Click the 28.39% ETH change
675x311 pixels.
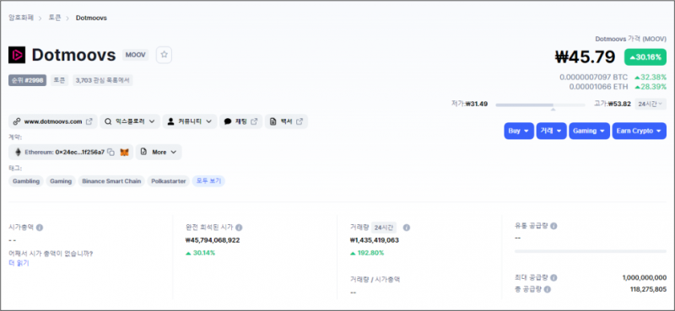(x=651, y=87)
